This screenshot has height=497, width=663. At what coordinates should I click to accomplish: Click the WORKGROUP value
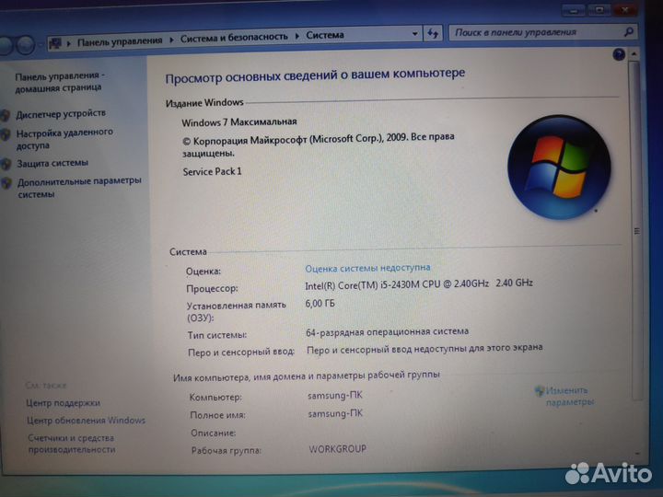coord(337,449)
